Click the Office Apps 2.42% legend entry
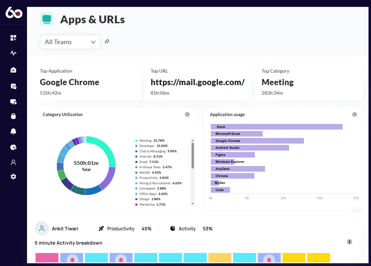The height and width of the screenshot is (266, 371). point(151,194)
